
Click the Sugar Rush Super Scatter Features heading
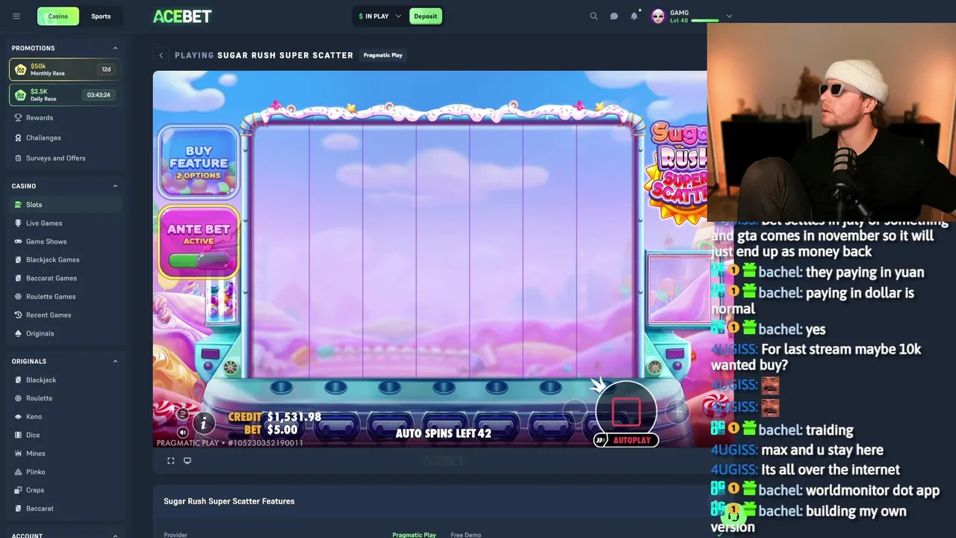pyautogui.click(x=229, y=501)
